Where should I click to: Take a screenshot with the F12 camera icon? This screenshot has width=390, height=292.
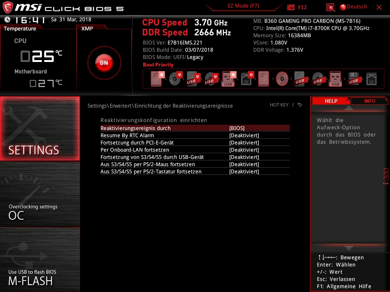pyautogui.click(x=291, y=7)
